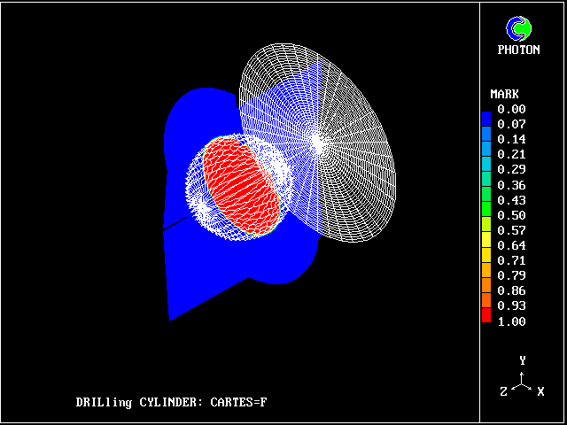Click the PHOTON text label
This screenshot has width=567, height=425.
coord(518,50)
